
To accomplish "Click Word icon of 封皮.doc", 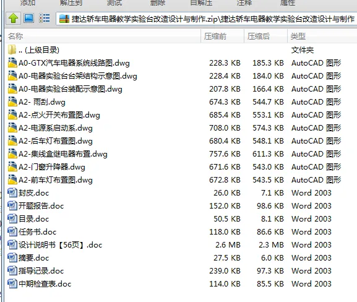I will [12, 192].
